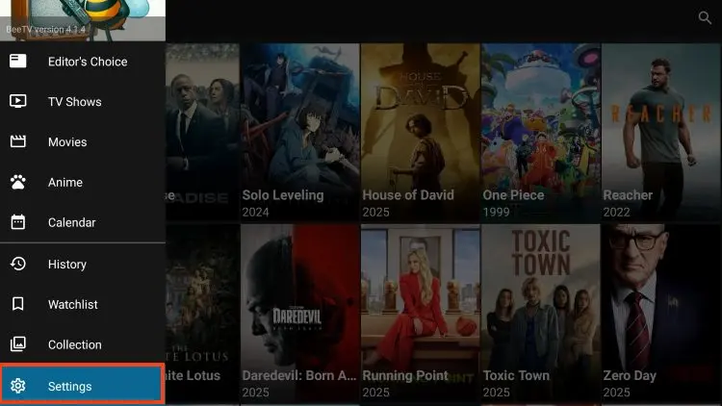Viewport: 722px width, 406px height.
Task: Open the Calendar menu entry
Action: [83, 222]
